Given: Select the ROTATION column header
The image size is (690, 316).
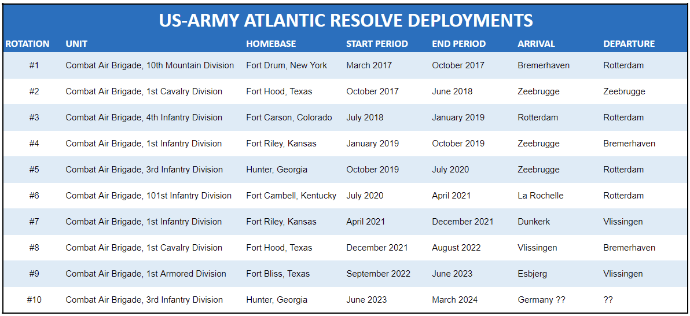Looking at the screenshot, I should [x=27, y=44].
